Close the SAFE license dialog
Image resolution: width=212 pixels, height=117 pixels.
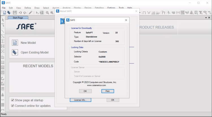[126, 20]
